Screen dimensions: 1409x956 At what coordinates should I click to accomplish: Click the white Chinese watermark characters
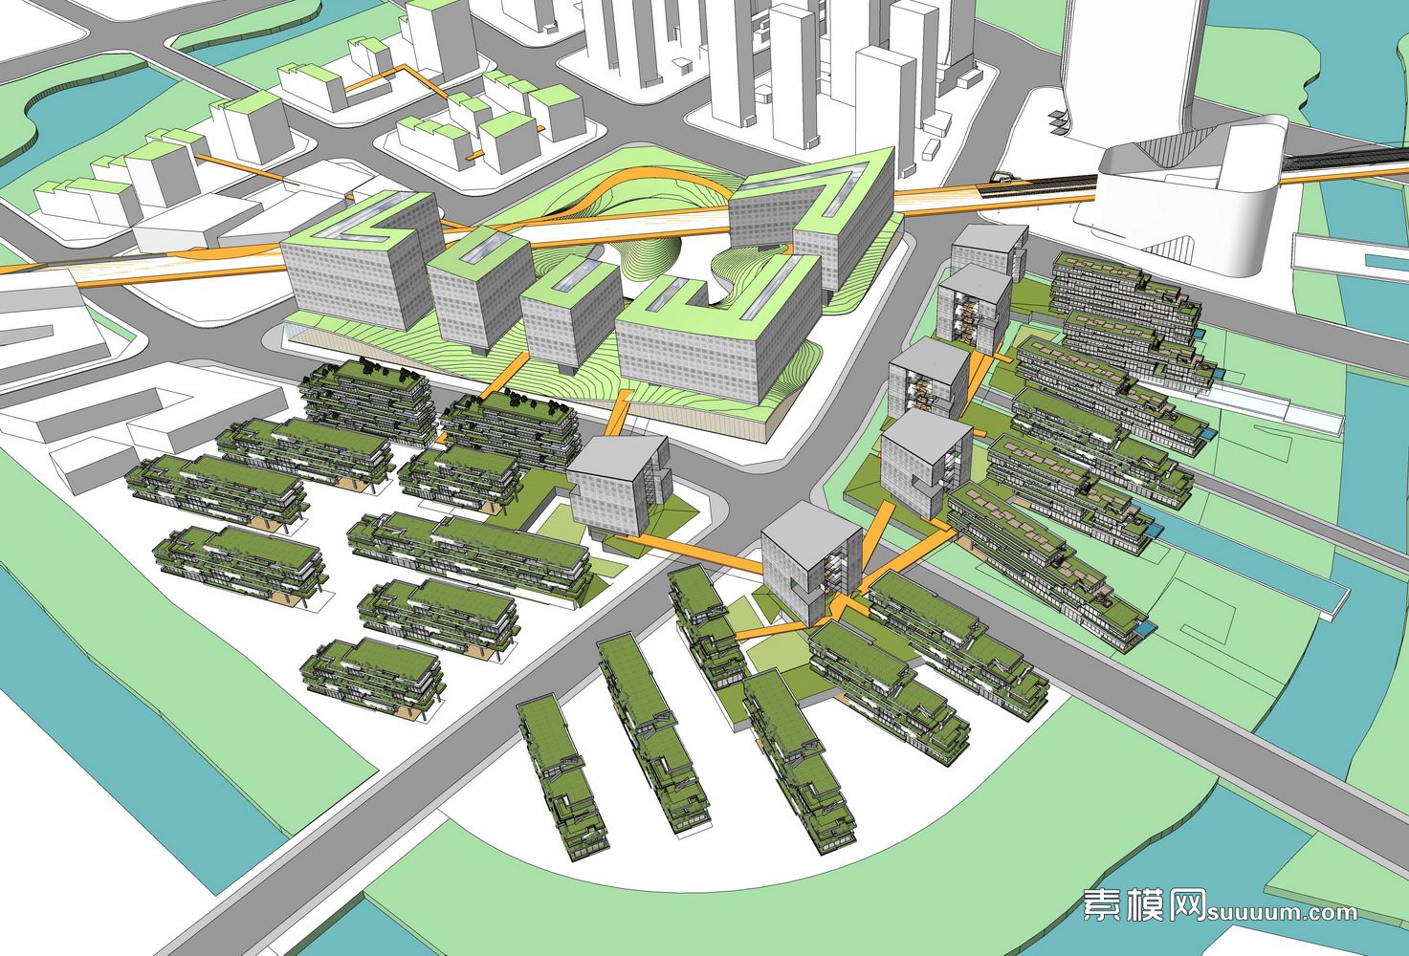(x=1144, y=904)
